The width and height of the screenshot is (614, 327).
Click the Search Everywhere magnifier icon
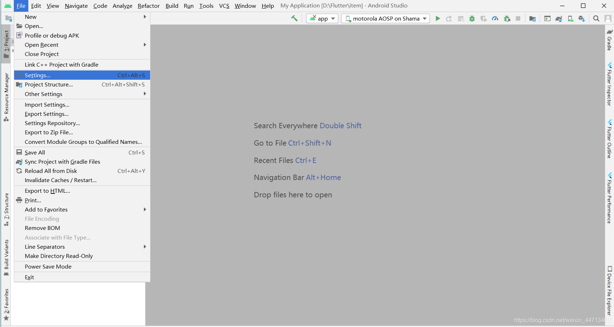coord(596,18)
